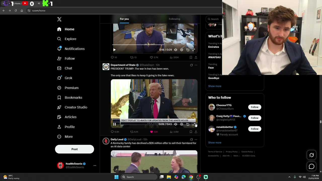
Task: Mute the top video's volume
Action: click(x=176, y=50)
